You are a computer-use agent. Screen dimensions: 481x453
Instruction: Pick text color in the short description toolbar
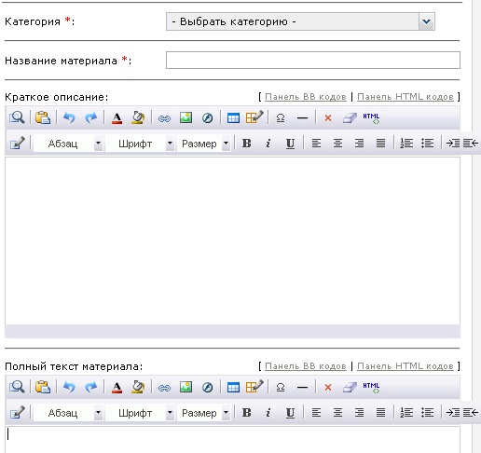click(117, 118)
